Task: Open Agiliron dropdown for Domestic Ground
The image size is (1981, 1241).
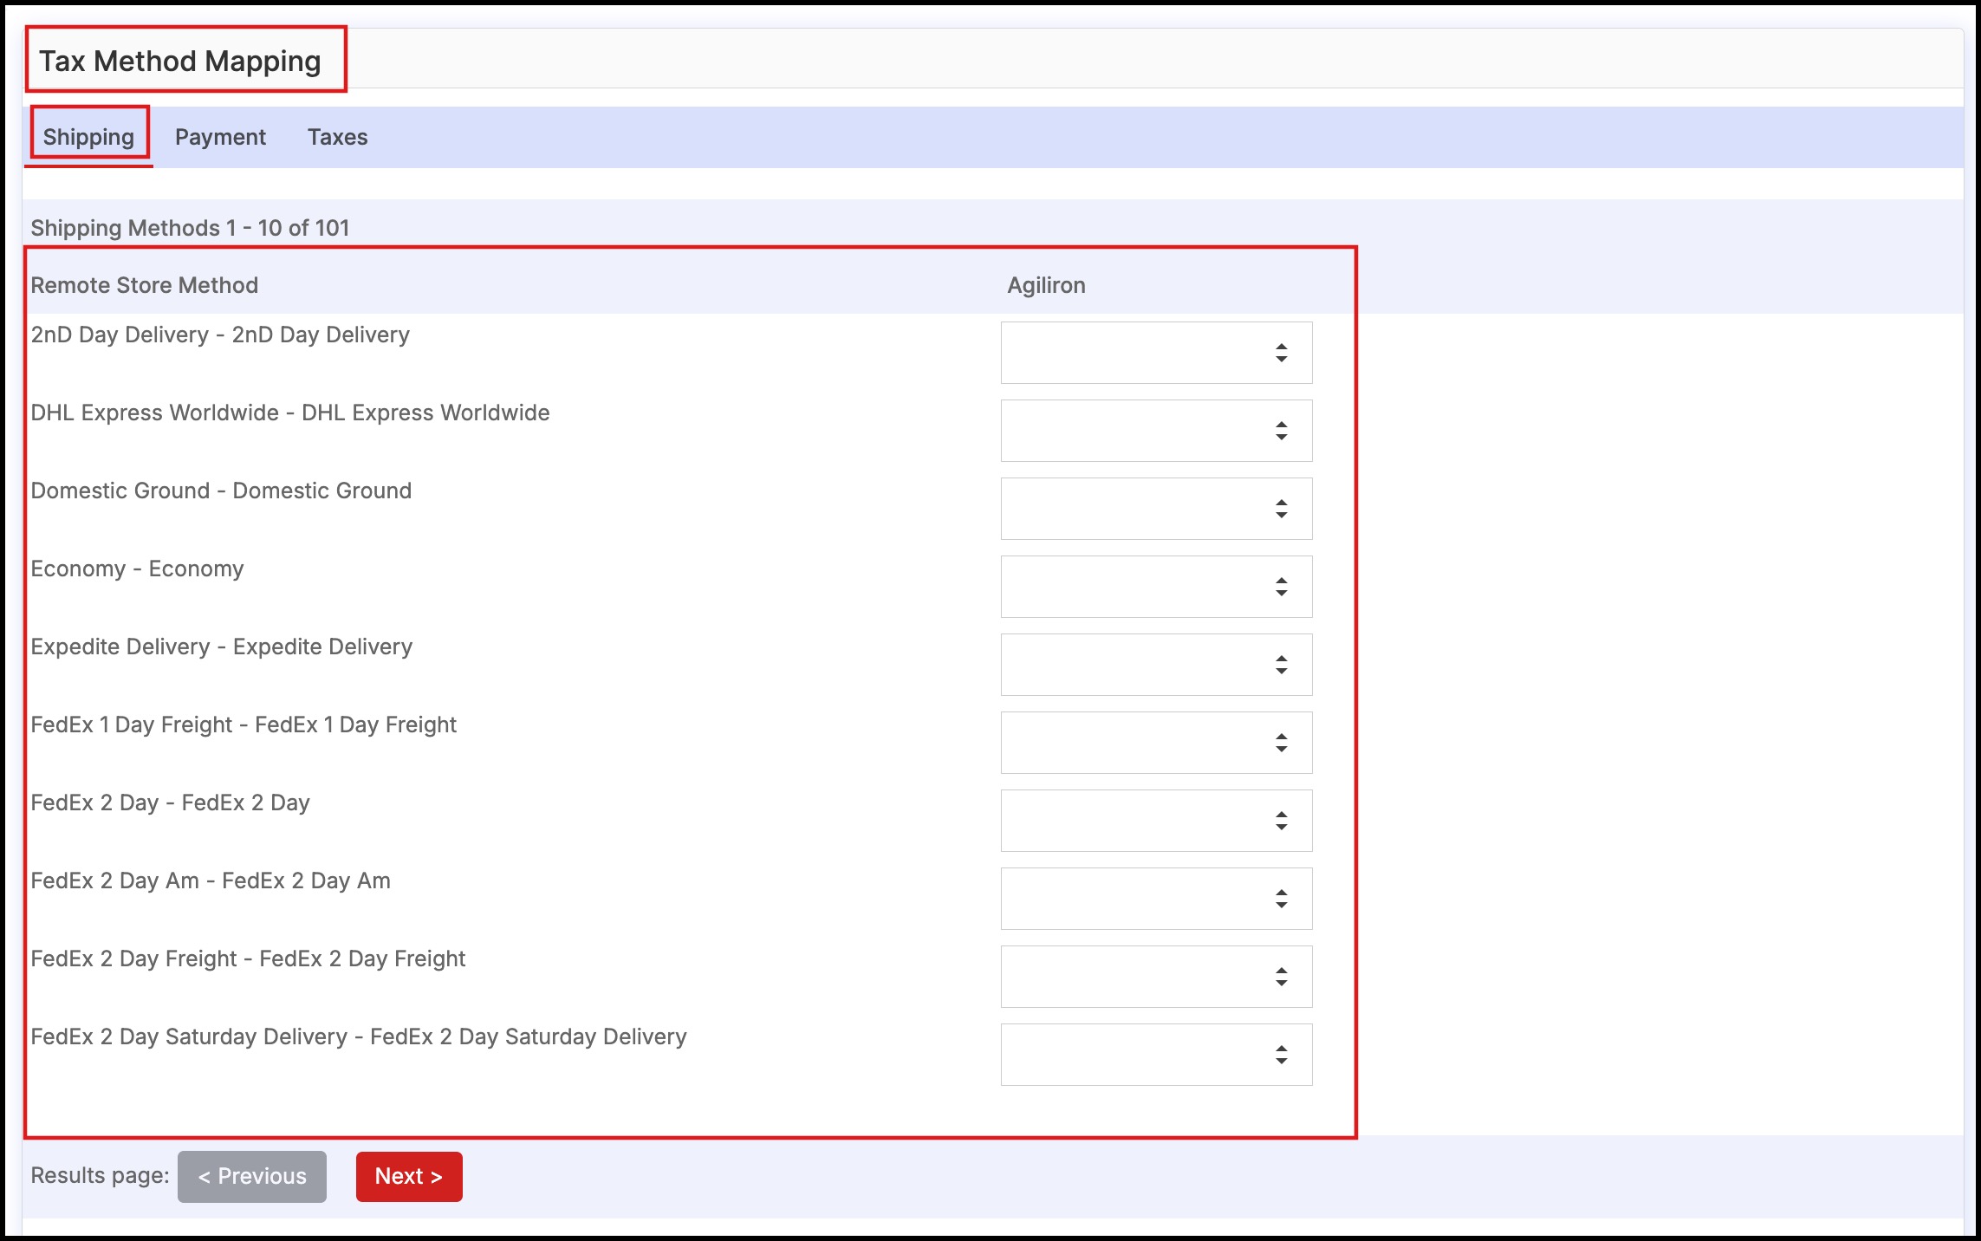Action: [x=1156, y=509]
